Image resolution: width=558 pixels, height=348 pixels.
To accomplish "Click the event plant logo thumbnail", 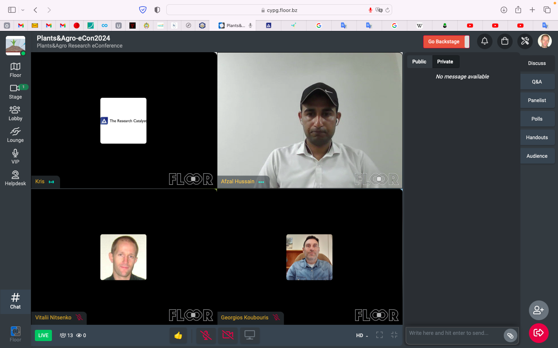I will pyautogui.click(x=15, y=46).
